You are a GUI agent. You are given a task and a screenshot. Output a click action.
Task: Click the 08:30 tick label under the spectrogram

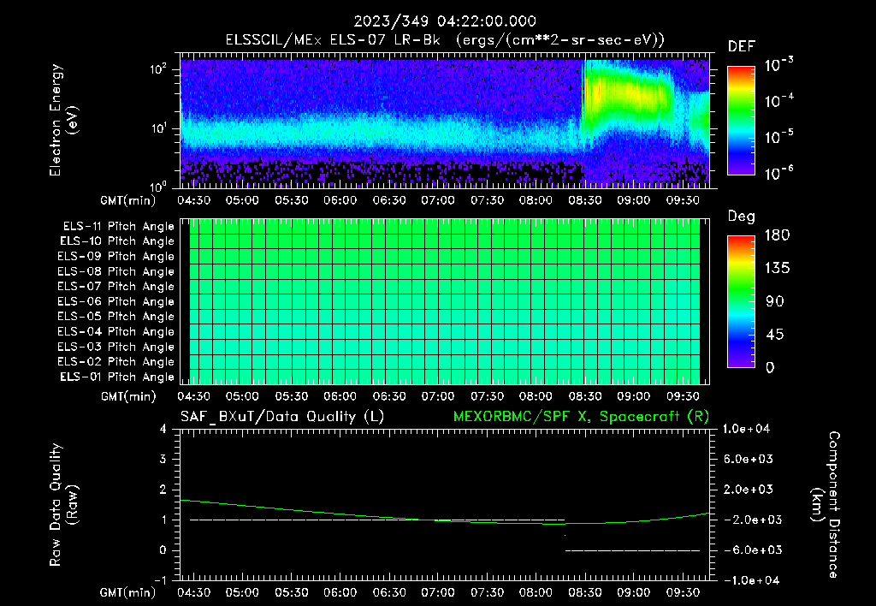[585, 200]
